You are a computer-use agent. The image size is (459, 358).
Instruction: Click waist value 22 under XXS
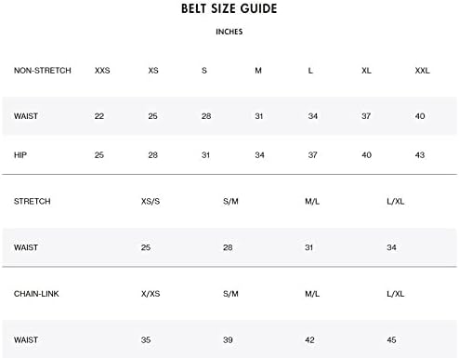[x=99, y=116]
